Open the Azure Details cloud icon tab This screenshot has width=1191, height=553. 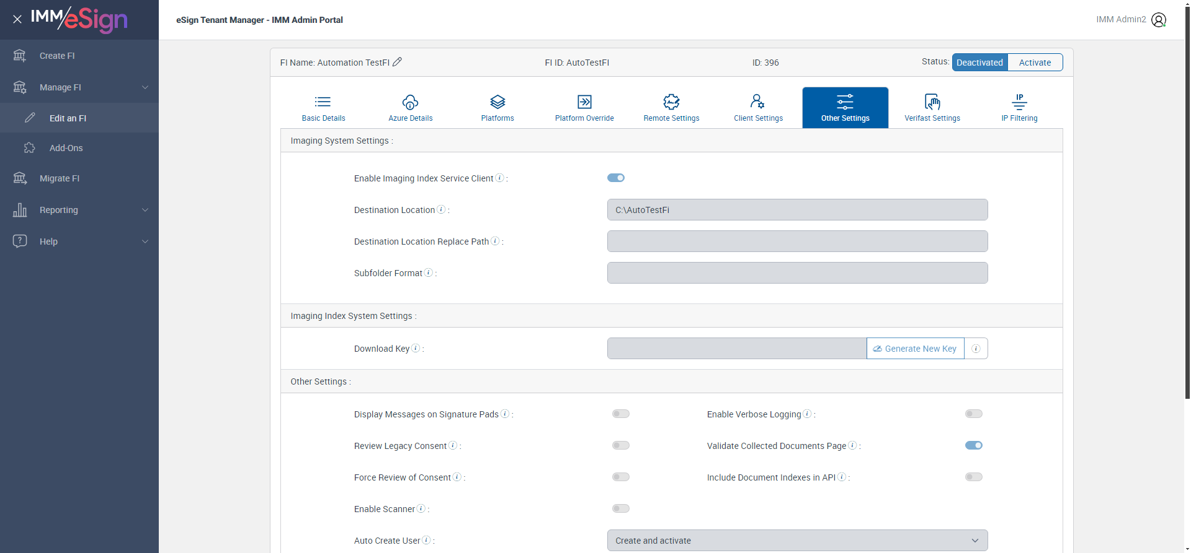tap(410, 102)
